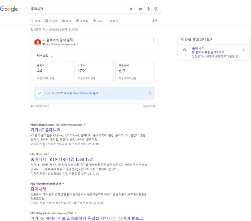Click the chevron arrow on Search Console banner
This screenshot has height=221, width=251.
coord(150,93)
